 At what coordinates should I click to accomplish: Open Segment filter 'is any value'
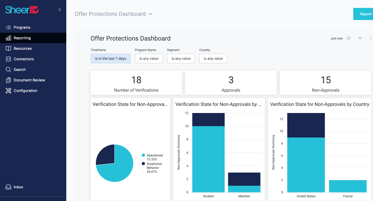[x=181, y=58]
